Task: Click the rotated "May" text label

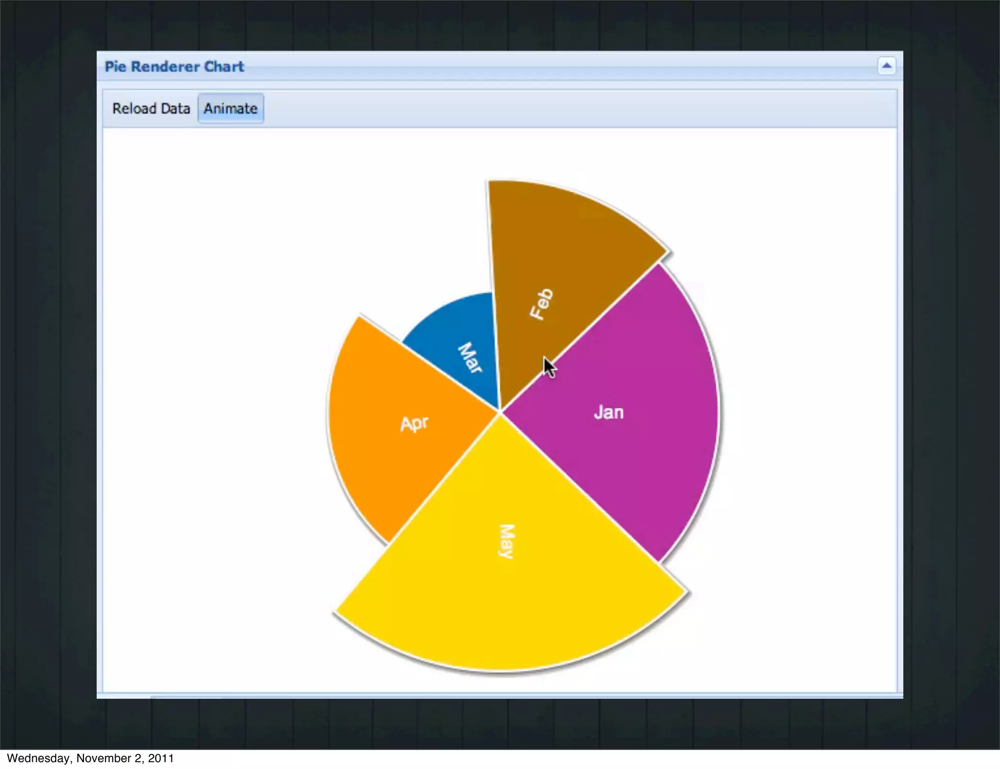Action: pyautogui.click(x=507, y=541)
